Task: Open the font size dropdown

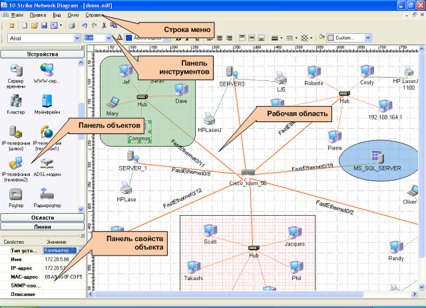Action: [109, 38]
